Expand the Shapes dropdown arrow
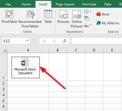Viewport: 122px width, 111px height. (x=91, y=12)
